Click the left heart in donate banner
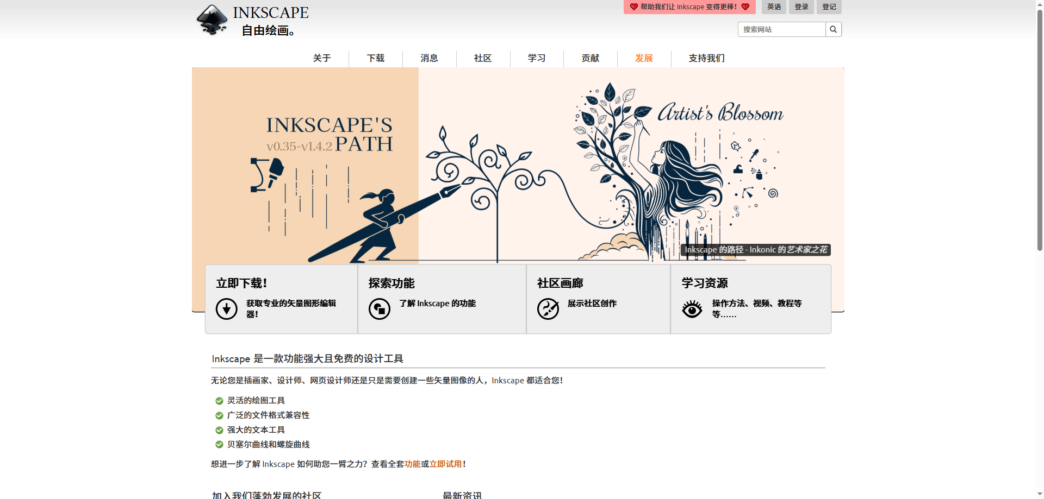Viewport: 1044px width, 499px height. (633, 7)
